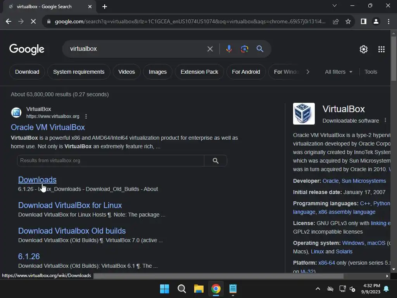
Task: Show more filter chips with the right arrow
Action: click(307, 72)
